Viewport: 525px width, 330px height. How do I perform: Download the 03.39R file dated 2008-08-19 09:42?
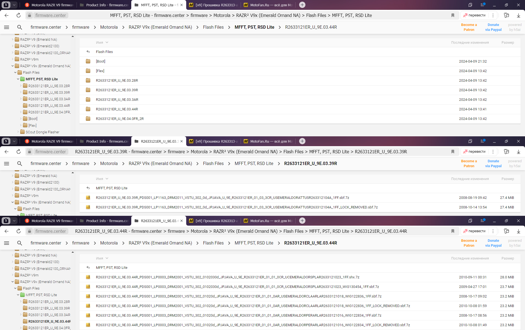[x=300, y=198]
